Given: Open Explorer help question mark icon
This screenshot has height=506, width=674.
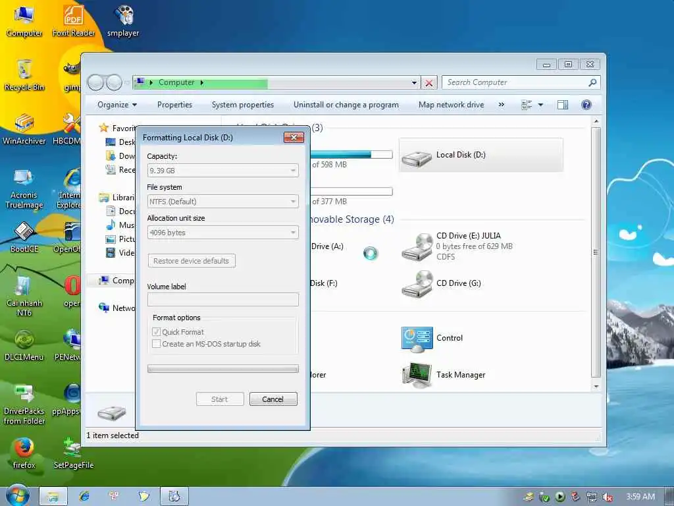Looking at the screenshot, I should click(x=586, y=105).
